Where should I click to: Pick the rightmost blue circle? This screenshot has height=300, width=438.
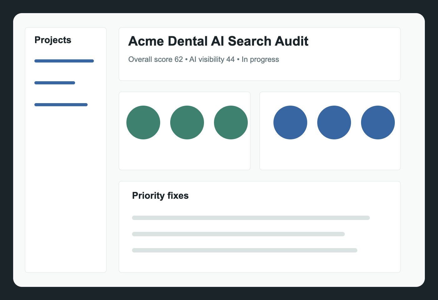378,122
